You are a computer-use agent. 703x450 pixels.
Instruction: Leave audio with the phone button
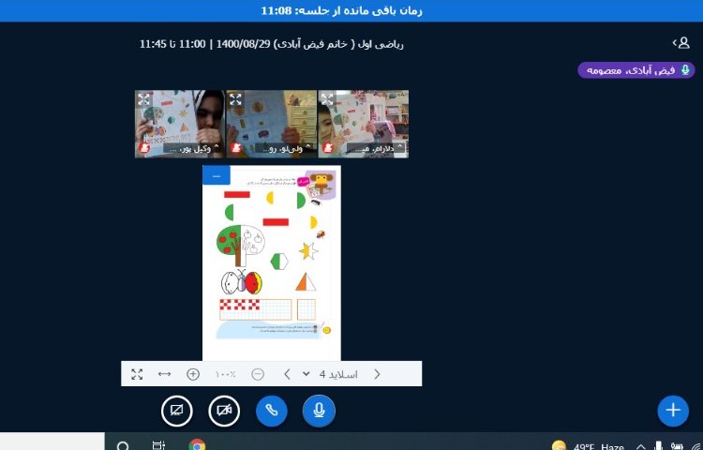272,411
